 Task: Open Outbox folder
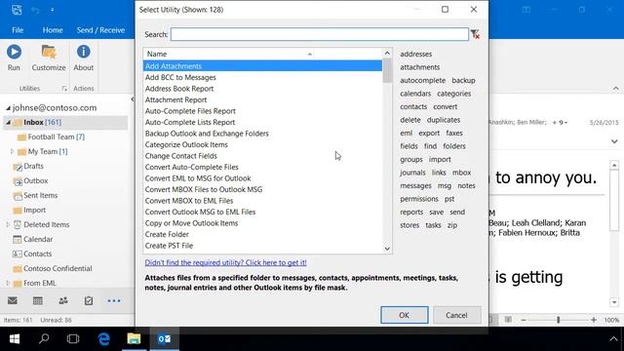point(36,180)
